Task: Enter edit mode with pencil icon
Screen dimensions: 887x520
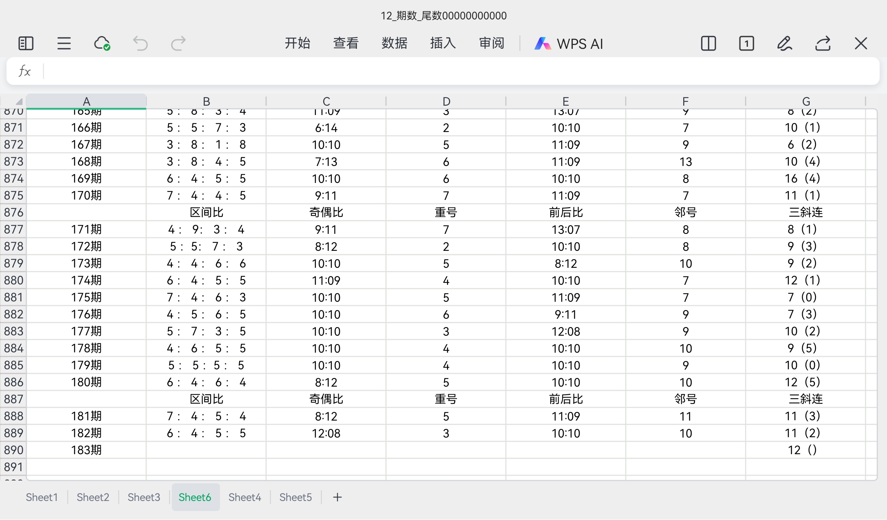Action: click(784, 44)
